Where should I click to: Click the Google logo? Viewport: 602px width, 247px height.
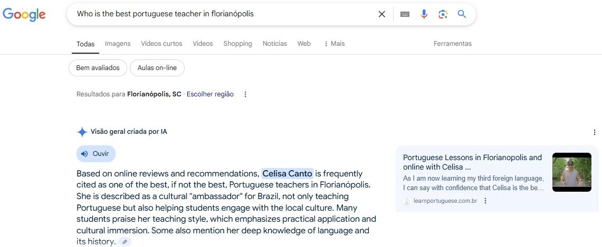pos(24,14)
